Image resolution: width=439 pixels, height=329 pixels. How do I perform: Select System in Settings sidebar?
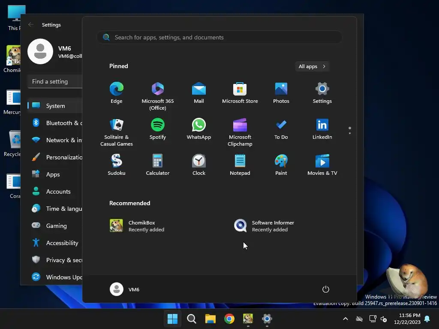[55, 106]
